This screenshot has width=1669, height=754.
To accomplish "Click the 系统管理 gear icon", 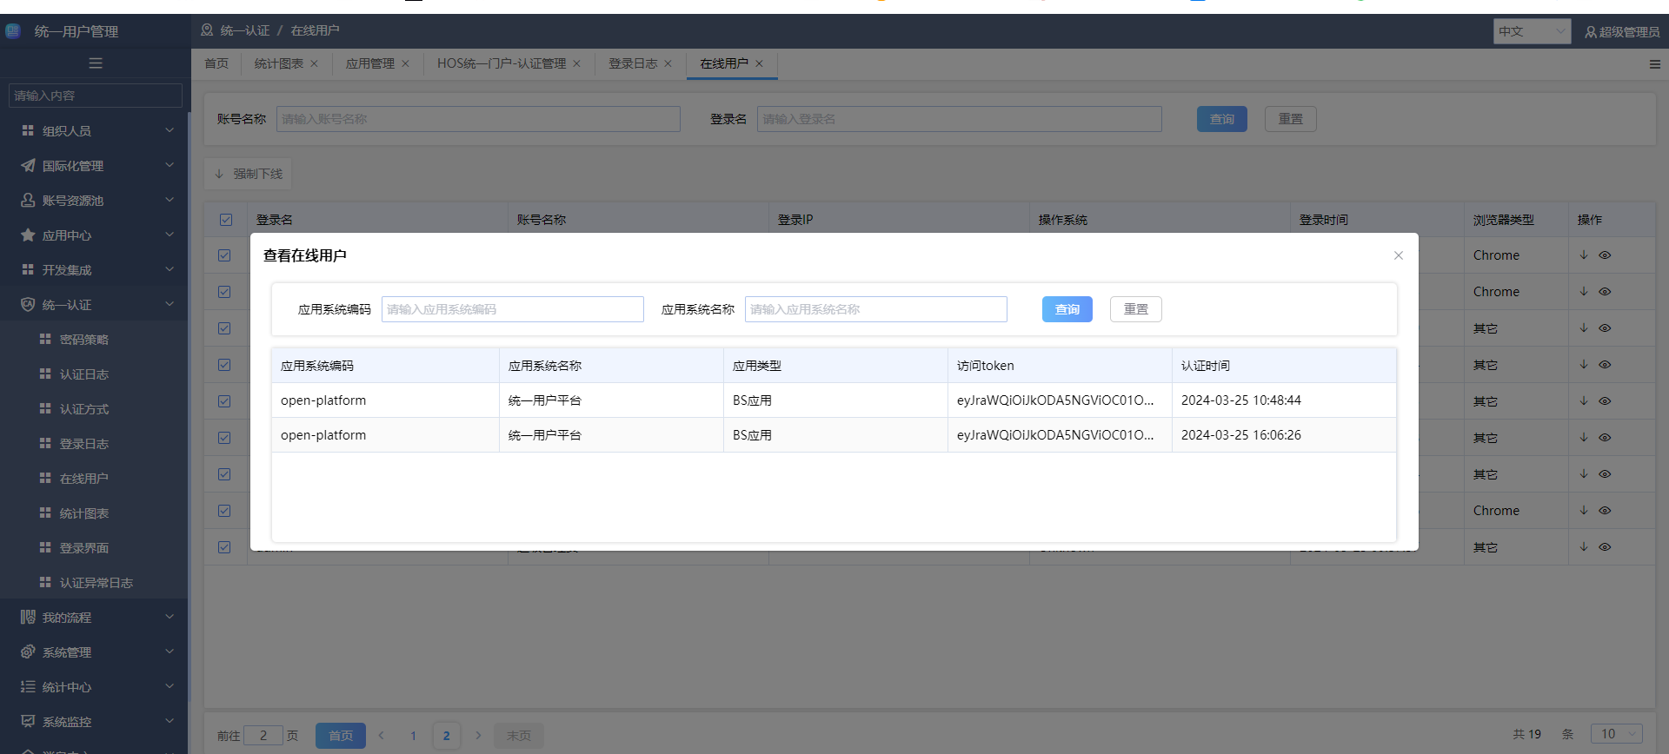I will 28,651.
